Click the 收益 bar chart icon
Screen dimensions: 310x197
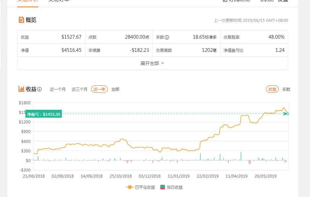click(21, 89)
